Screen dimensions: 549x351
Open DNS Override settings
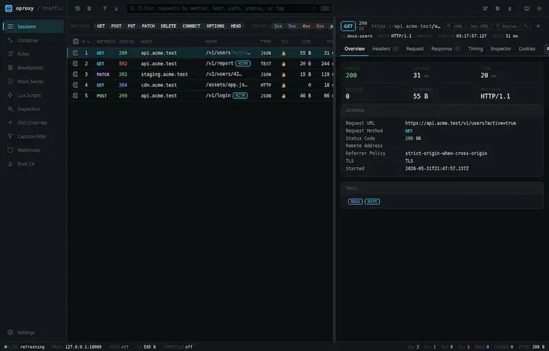click(x=33, y=122)
